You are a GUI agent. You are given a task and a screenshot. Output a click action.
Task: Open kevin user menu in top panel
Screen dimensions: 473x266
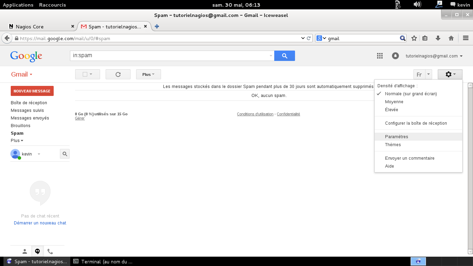460,5
